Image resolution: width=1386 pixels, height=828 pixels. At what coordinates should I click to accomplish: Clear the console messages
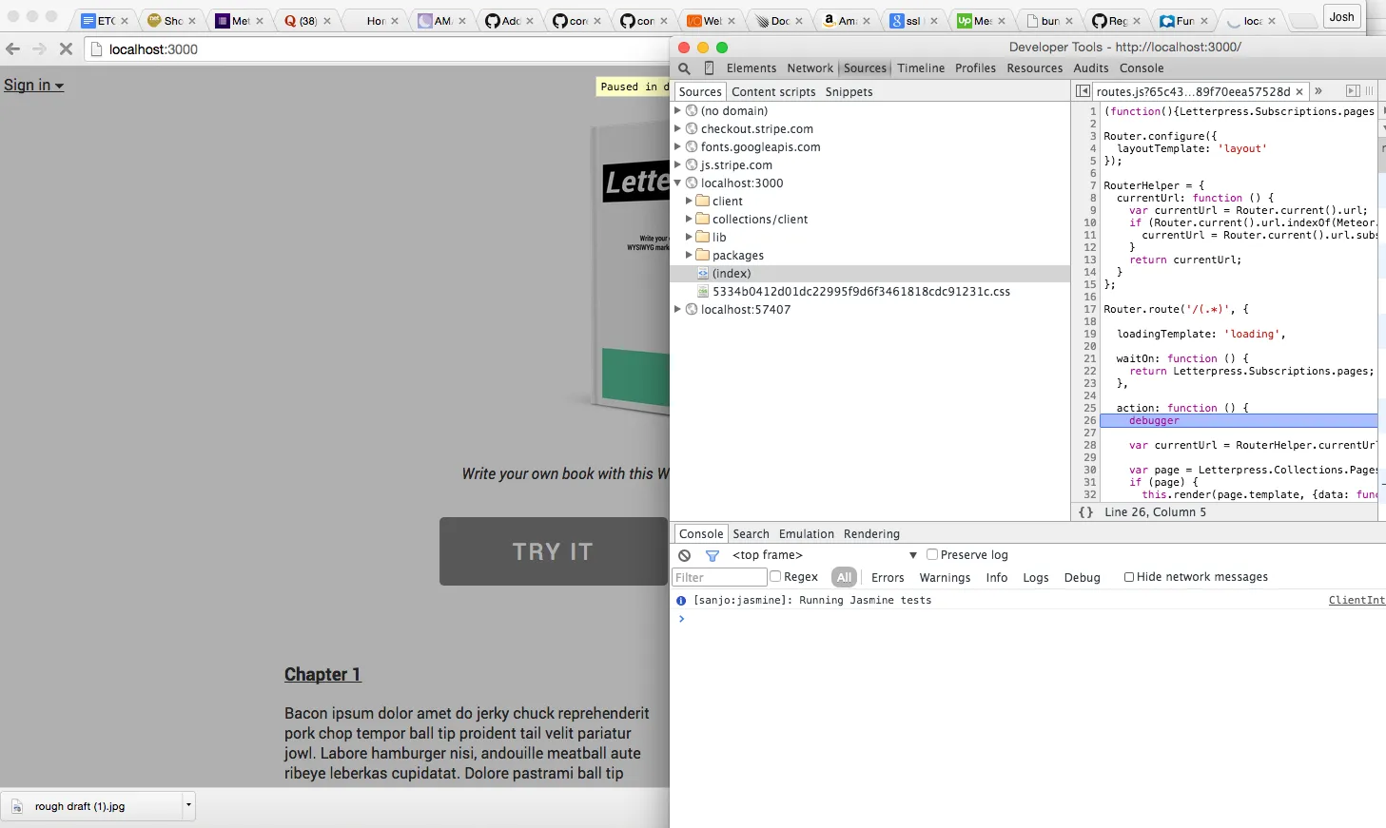click(684, 555)
